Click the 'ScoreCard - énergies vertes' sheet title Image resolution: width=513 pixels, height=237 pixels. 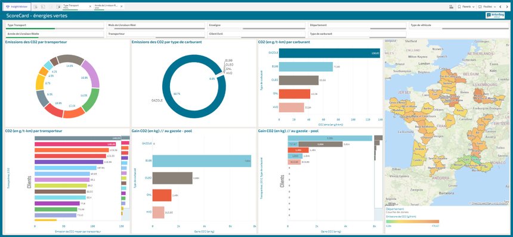point(36,16)
